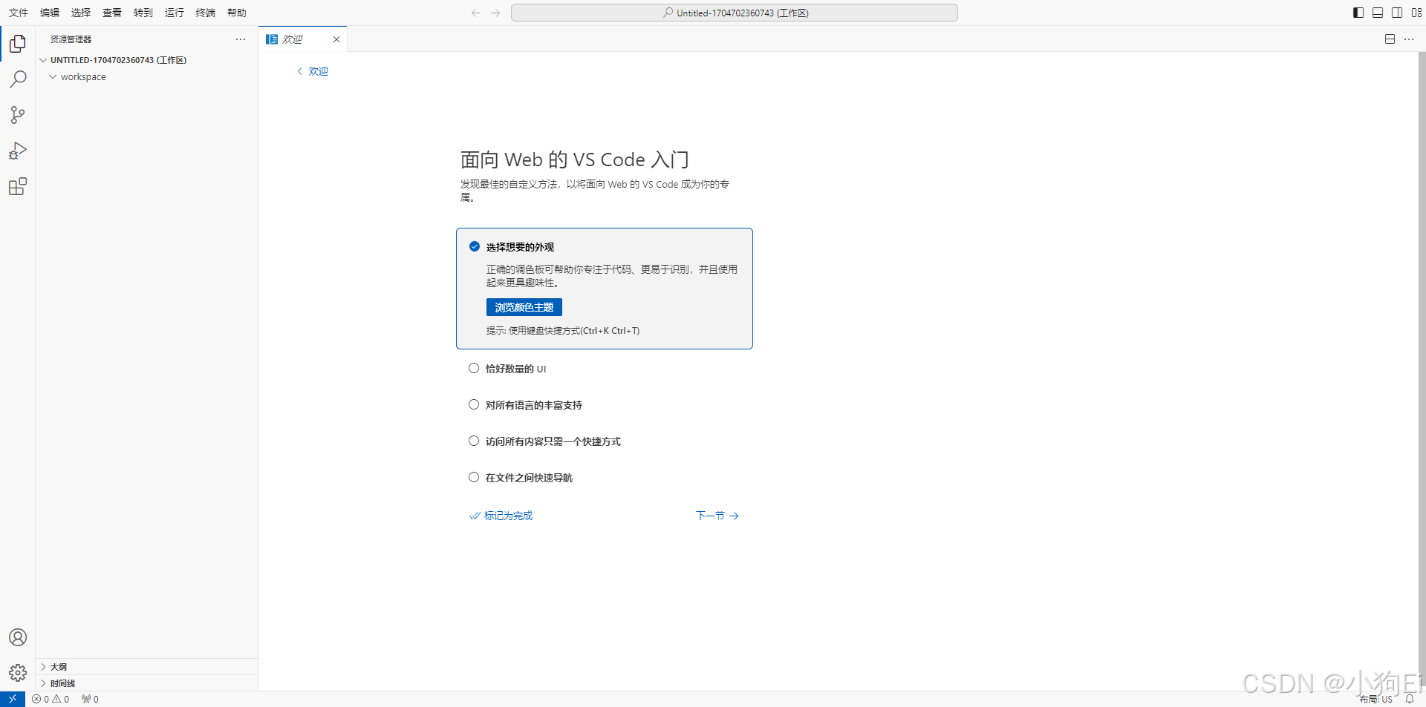Open the Search view in activity bar
Viewport: 1426px width, 707px height.
pos(18,79)
